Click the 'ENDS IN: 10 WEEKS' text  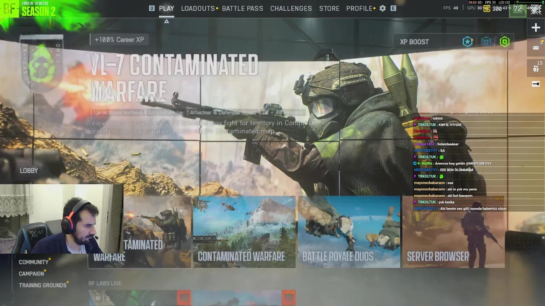pos(35,3)
